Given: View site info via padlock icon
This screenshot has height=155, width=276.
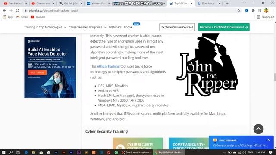Looking at the screenshot, I should [x=25, y=10].
